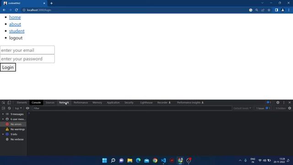
Task: Open console settings gear
Action: click(290, 108)
